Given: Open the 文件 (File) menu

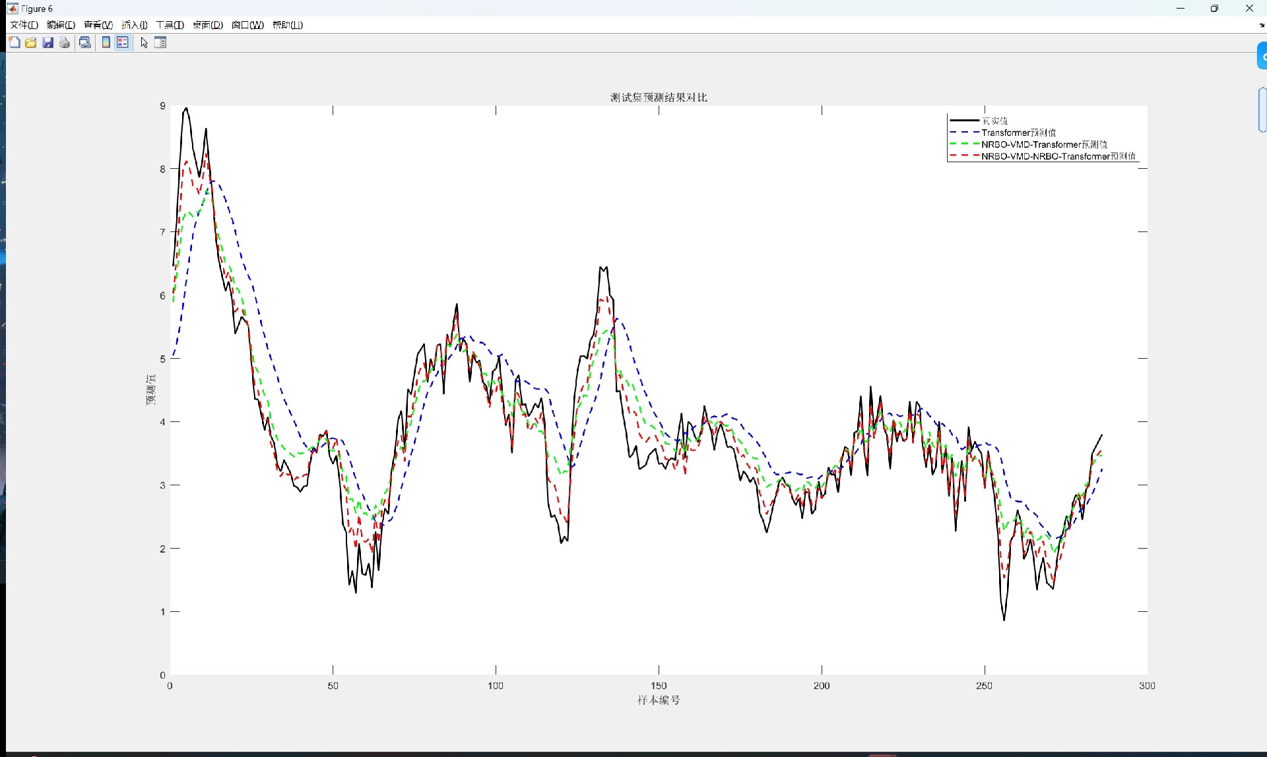Looking at the screenshot, I should coord(24,25).
